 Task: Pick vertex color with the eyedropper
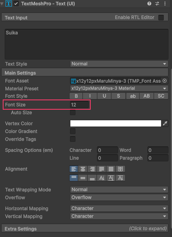pyautogui.click(x=165, y=123)
